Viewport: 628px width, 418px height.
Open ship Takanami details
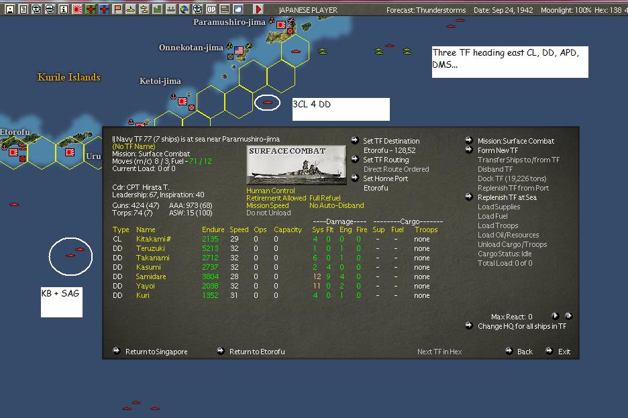point(152,258)
